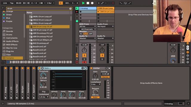
Task: Adjust the Gate Threshold knob
Action: pos(43,75)
